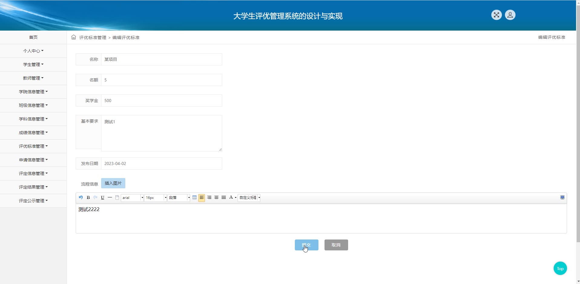The height and width of the screenshot is (284, 580).
Task: Open the 自定义标题 custom heading dropdown
Action: click(249, 198)
